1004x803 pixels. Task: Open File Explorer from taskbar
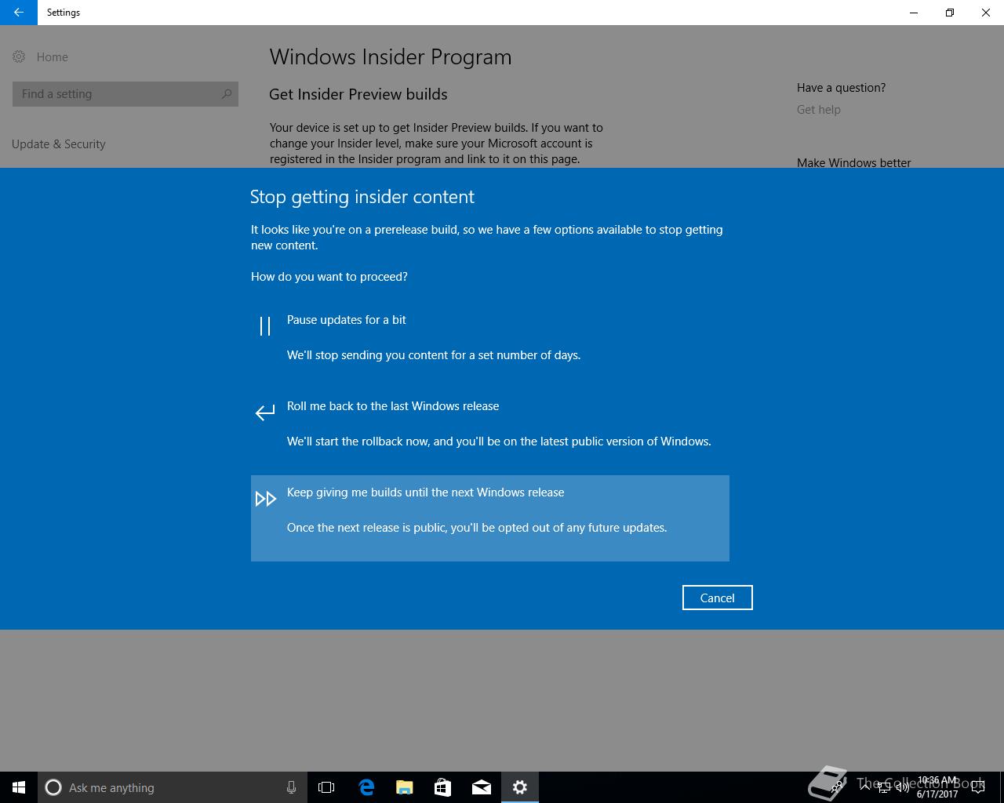405,787
